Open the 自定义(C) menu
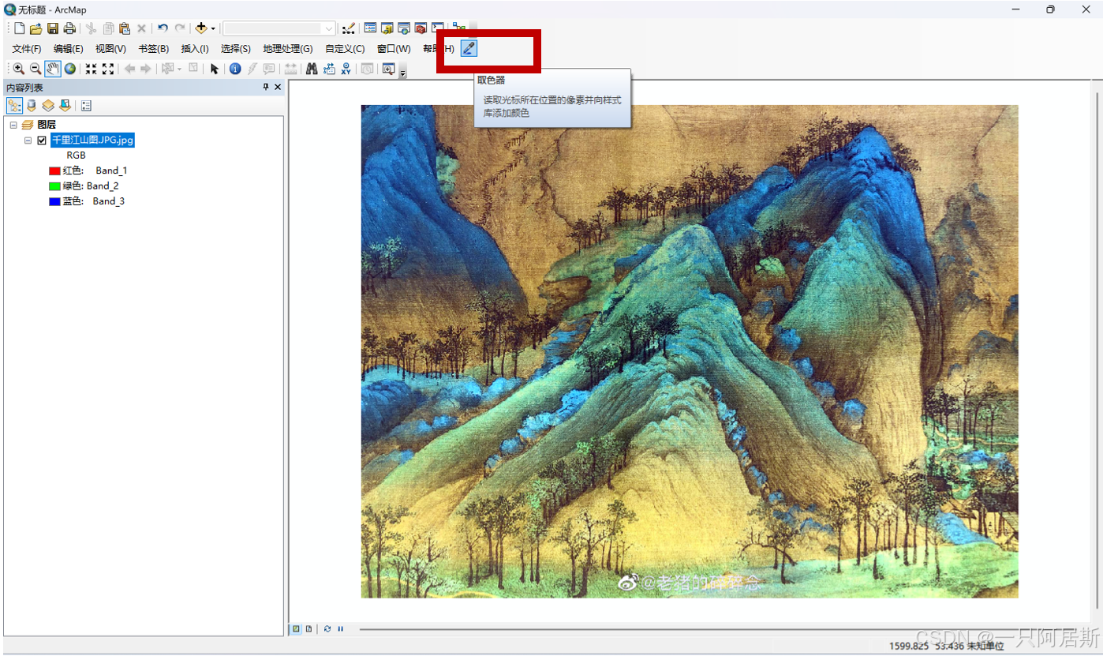Screen dimensions: 1103x656 pyautogui.click(x=345, y=49)
